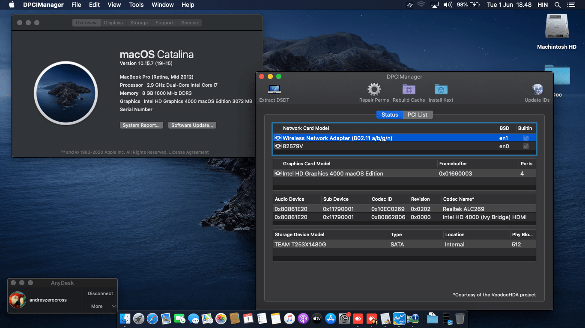Click the menu bar date and time

[509, 5]
